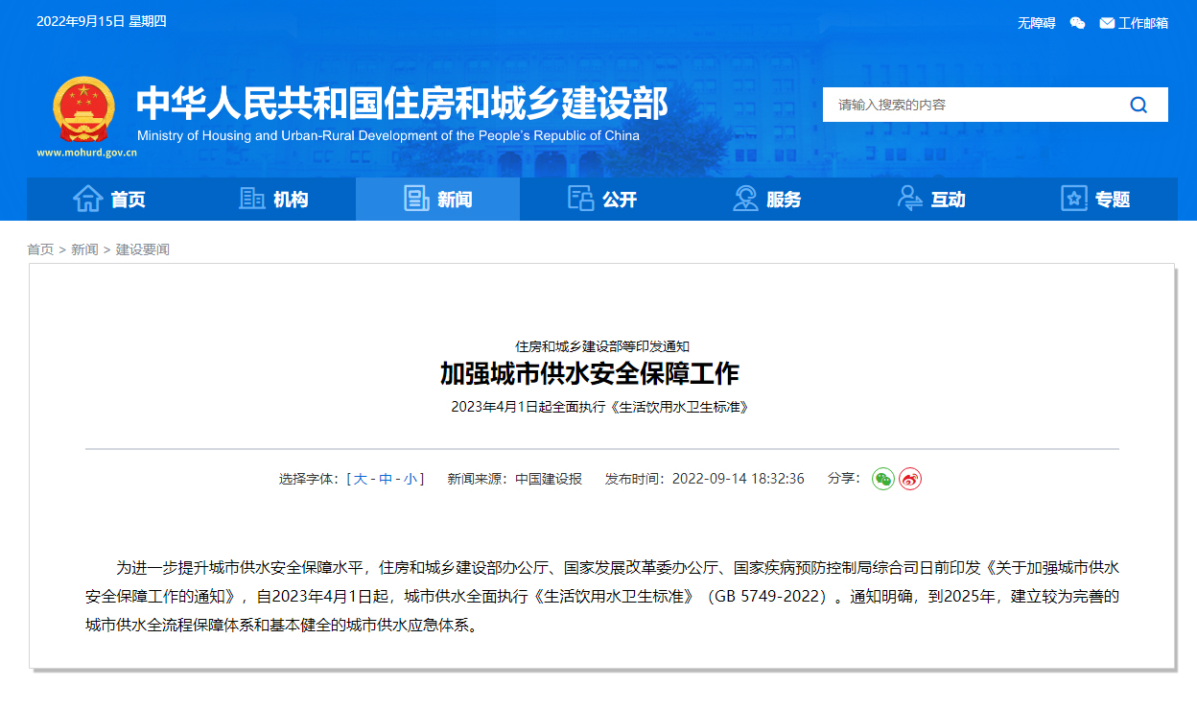
Task: Set font size to 中 (medium)
Action: [x=386, y=479]
